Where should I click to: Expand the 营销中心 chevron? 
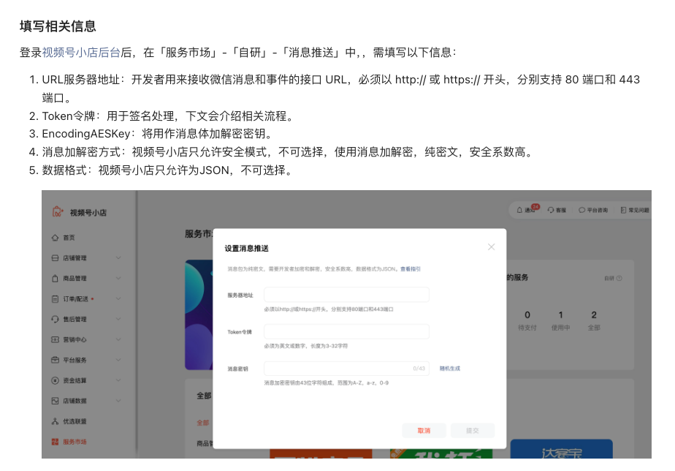[118, 339]
